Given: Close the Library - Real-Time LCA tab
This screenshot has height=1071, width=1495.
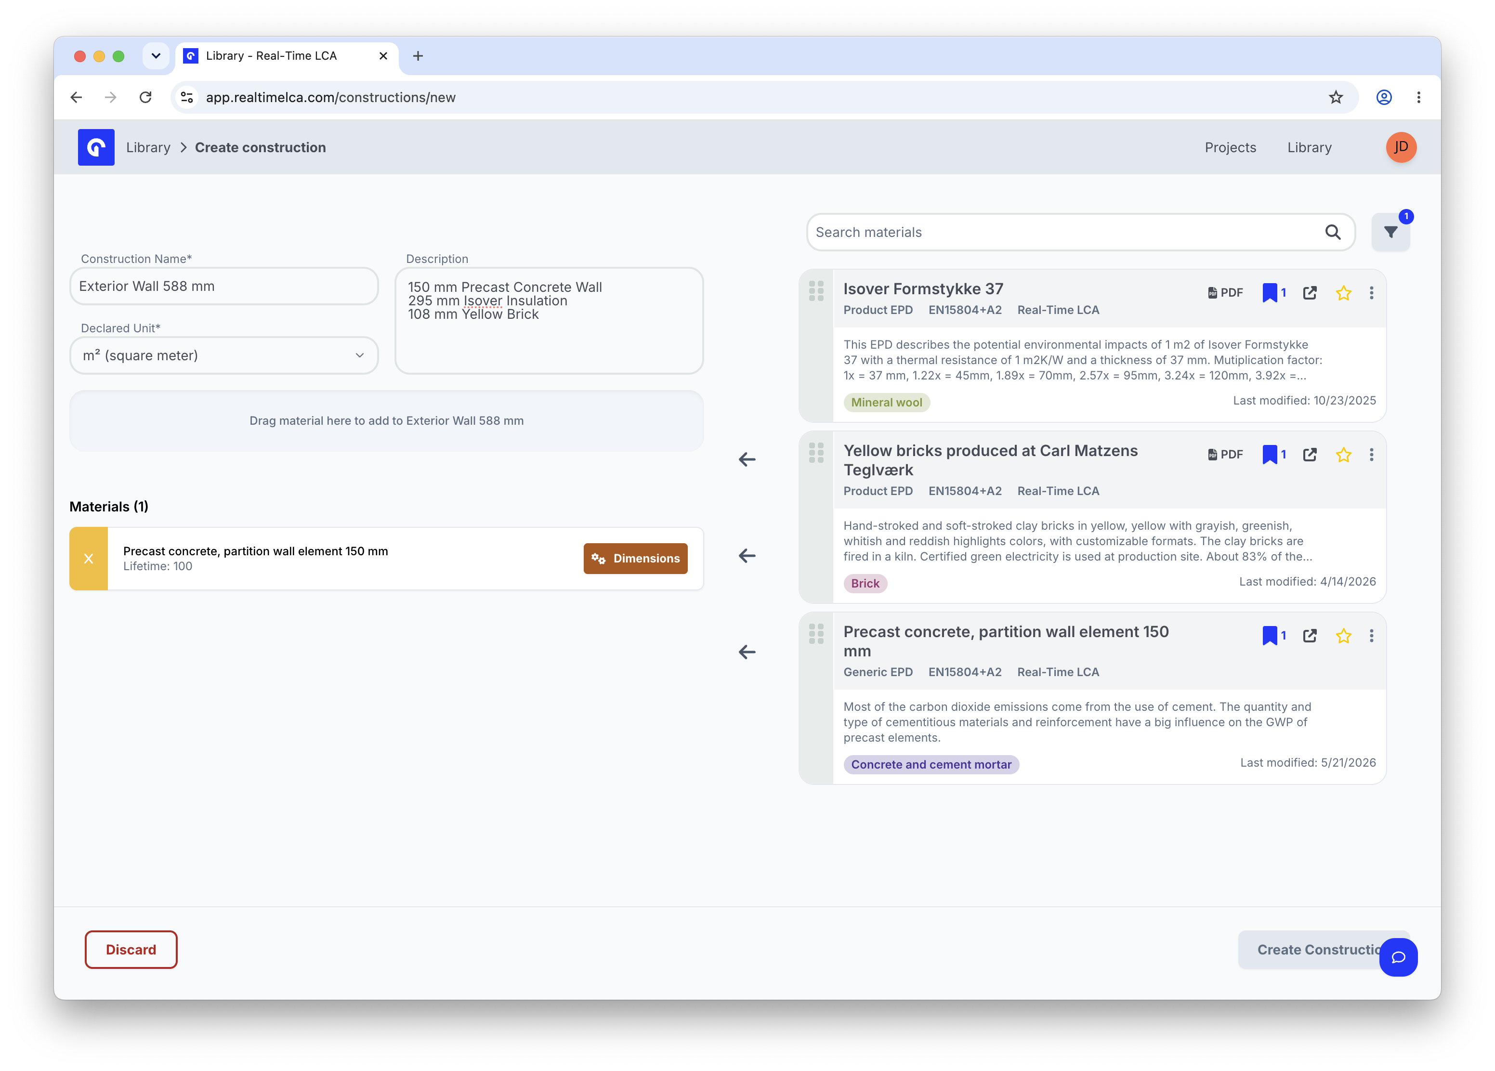Looking at the screenshot, I should [x=383, y=56].
